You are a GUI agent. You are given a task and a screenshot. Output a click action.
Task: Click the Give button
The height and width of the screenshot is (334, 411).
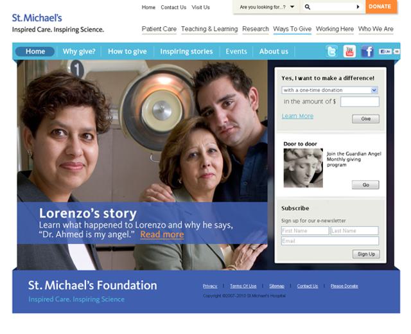[x=365, y=119]
